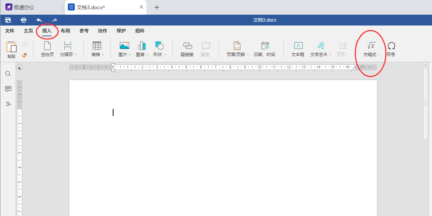Expand the 形状 dropdown arrow
The height and width of the screenshot is (216, 432).
165,55
